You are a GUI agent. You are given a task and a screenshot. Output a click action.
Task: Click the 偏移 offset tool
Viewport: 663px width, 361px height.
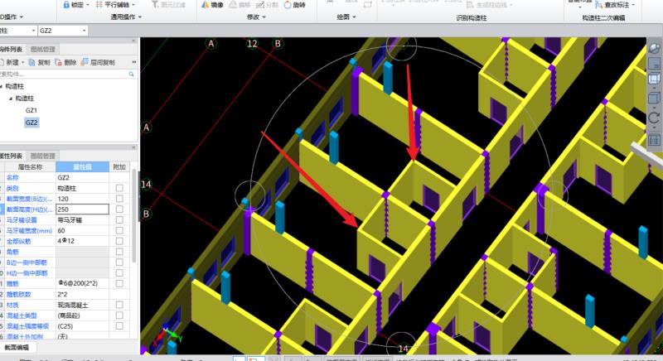point(240,5)
